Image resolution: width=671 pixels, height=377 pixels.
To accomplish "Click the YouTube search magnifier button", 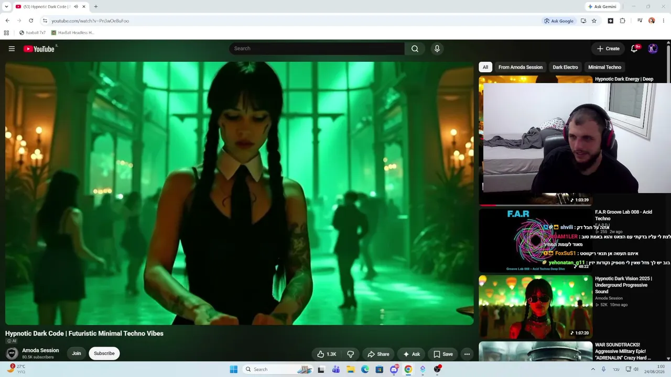I will [x=415, y=49].
